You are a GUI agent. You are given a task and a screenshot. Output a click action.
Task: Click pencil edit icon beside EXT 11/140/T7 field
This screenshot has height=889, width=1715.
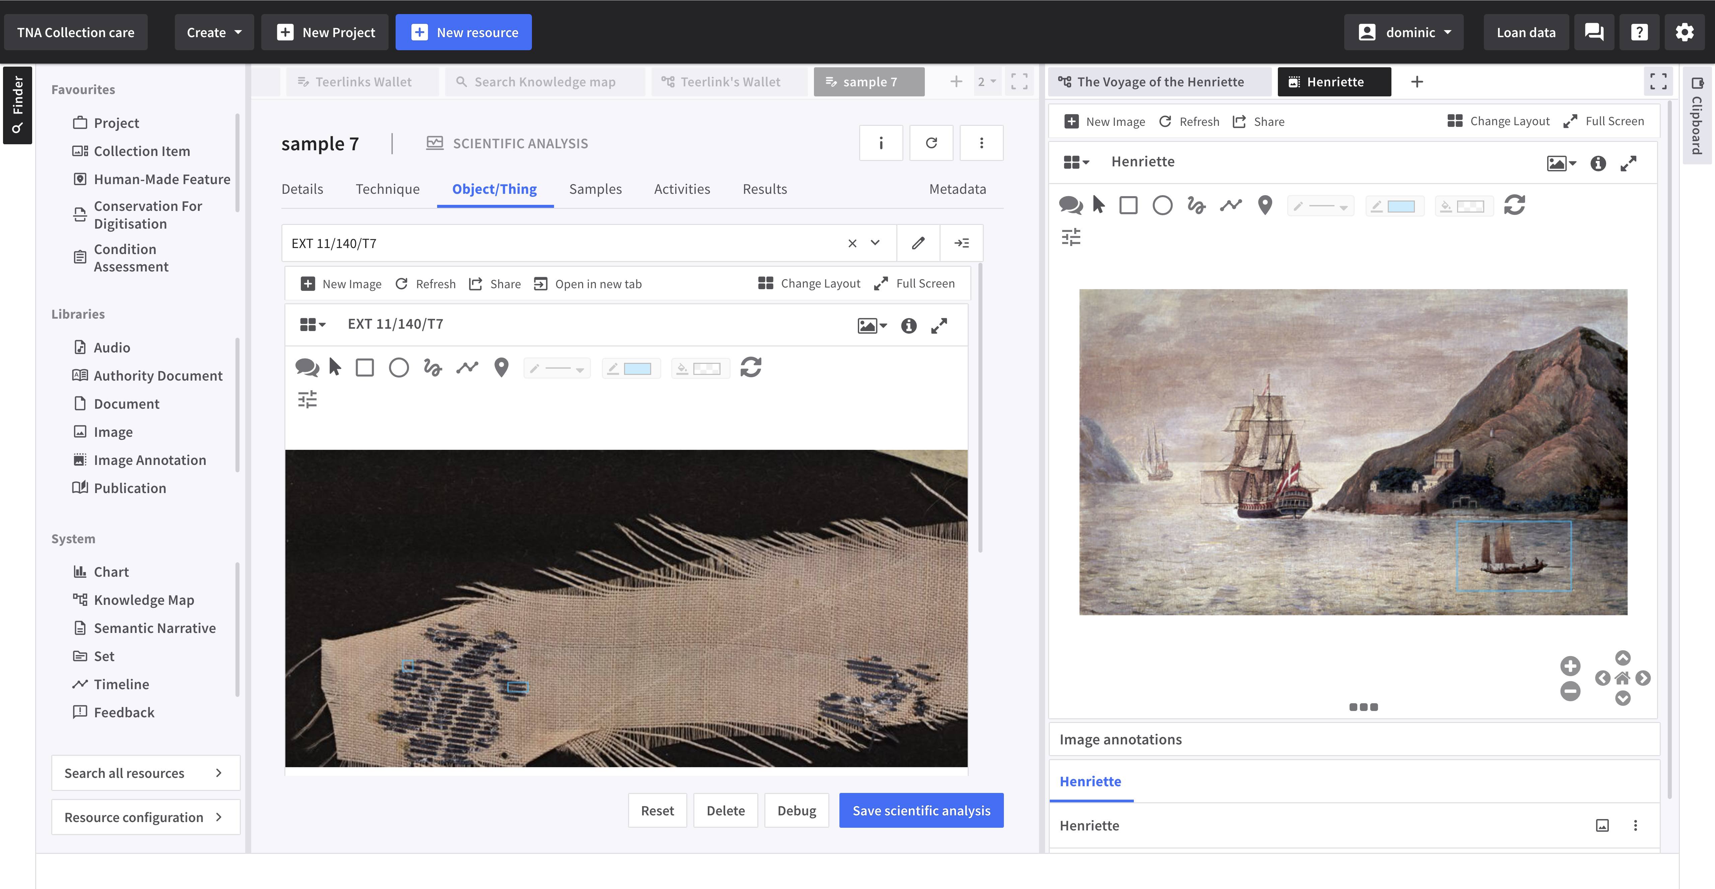click(x=918, y=243)
